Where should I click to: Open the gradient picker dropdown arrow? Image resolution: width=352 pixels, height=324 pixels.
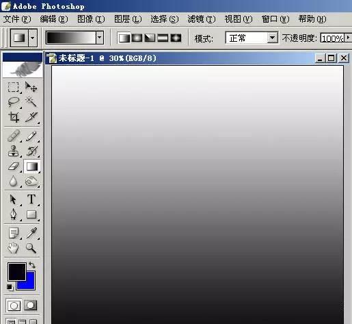pos(100,38)
